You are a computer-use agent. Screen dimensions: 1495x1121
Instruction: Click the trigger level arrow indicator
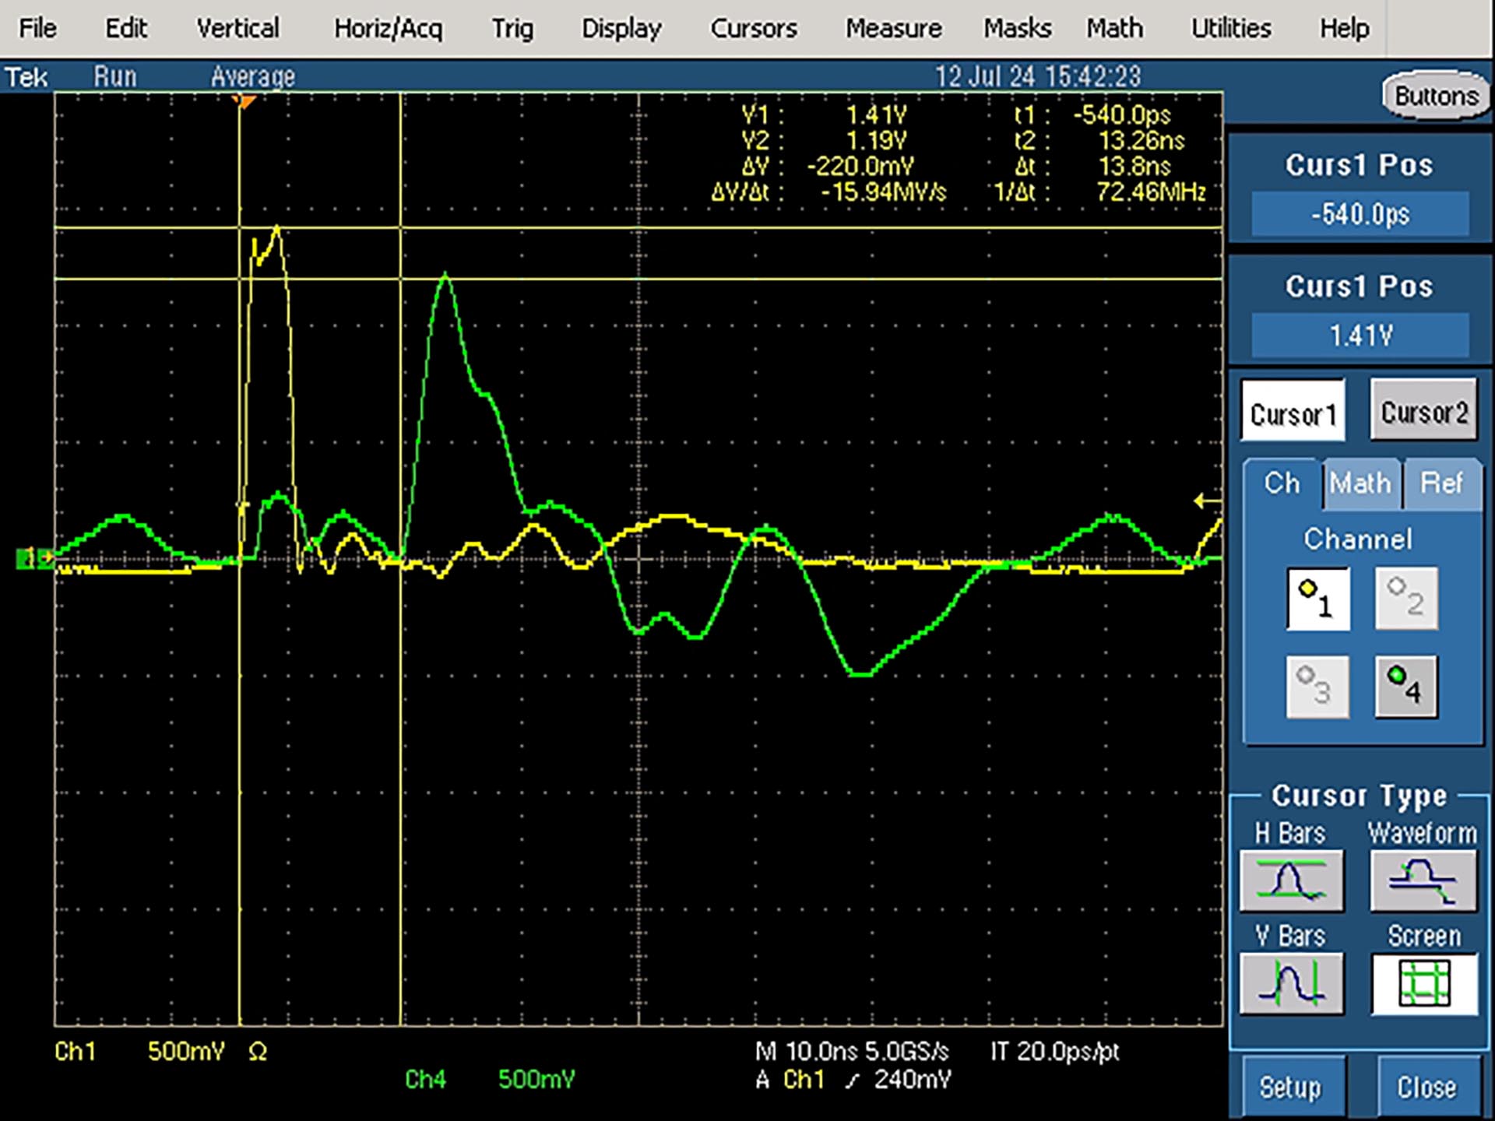tap(1207, 501)
